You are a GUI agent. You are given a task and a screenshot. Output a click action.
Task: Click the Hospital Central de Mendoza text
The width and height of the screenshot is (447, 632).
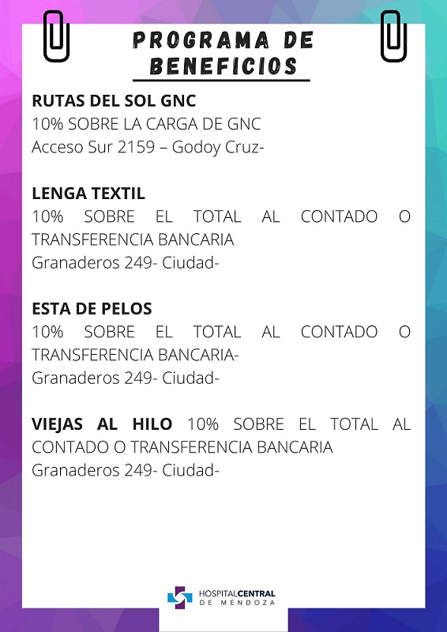237,598
